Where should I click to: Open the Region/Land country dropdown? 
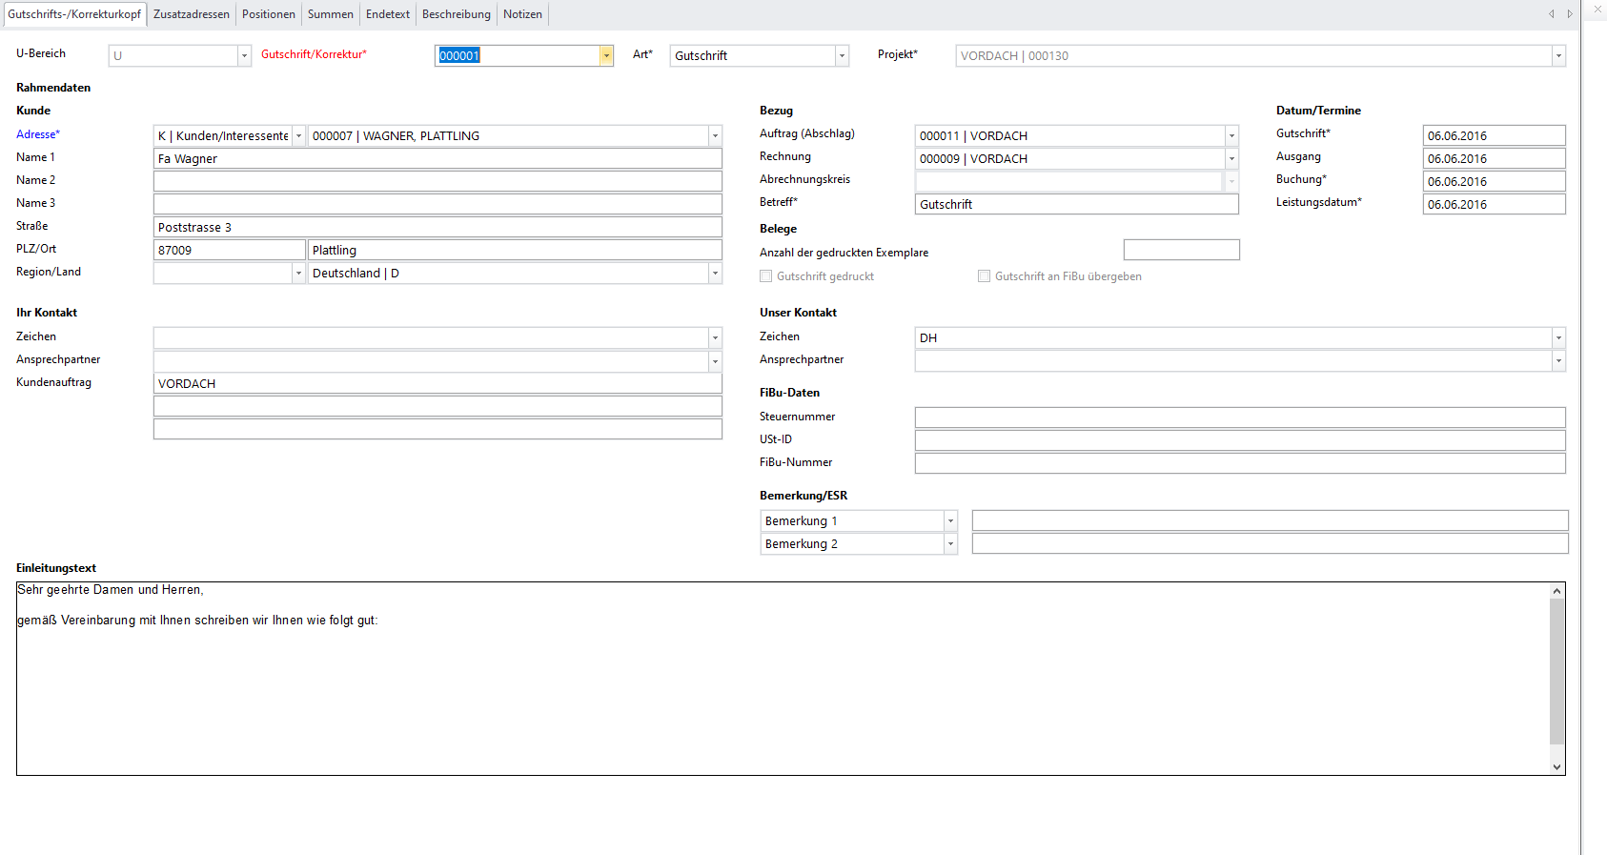tap(715, 274)
